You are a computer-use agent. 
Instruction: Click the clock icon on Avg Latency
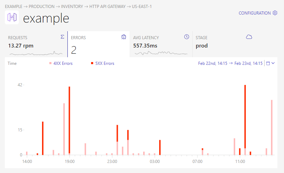[187, 37]
